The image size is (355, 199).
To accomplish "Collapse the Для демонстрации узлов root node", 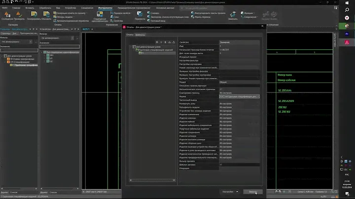I will click(130, 47).
